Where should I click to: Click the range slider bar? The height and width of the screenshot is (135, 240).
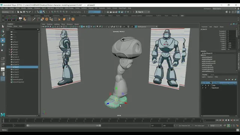tap(64, 126)
